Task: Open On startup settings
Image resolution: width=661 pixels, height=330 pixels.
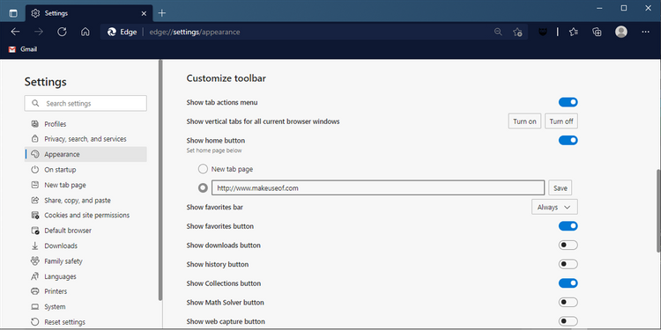Action: 85,170
